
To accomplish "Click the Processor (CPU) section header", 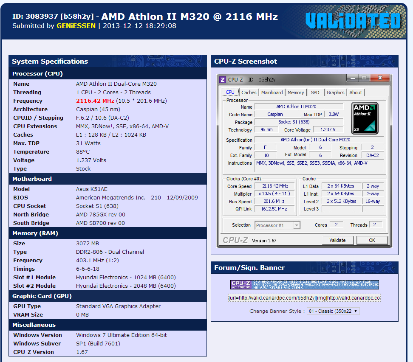I will 108,73.
